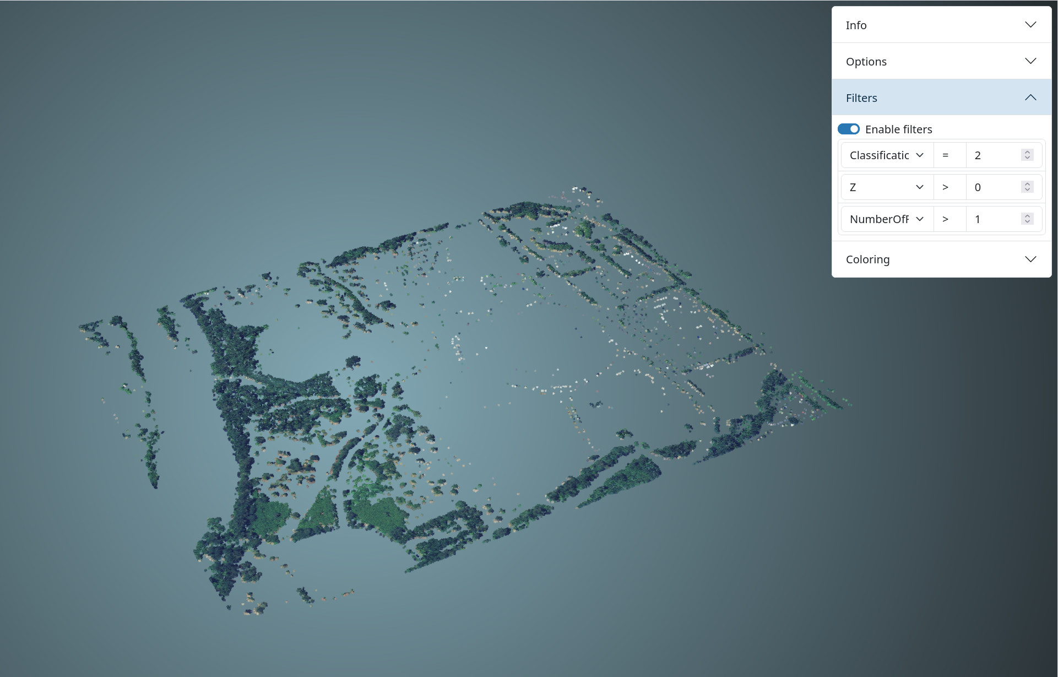Viewport: 1058px width, 677px height.
Task: Collapse the Filters section
Action: click(1030, 97)
